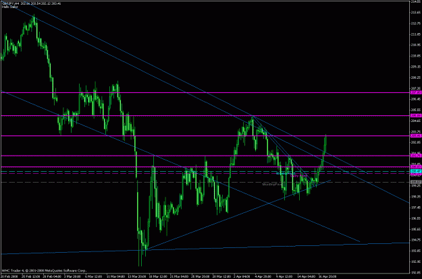Click the '11 Mar 04:00' time label
Image resolution: width=422 pixels, height=279 pixels.
[115, 276]
